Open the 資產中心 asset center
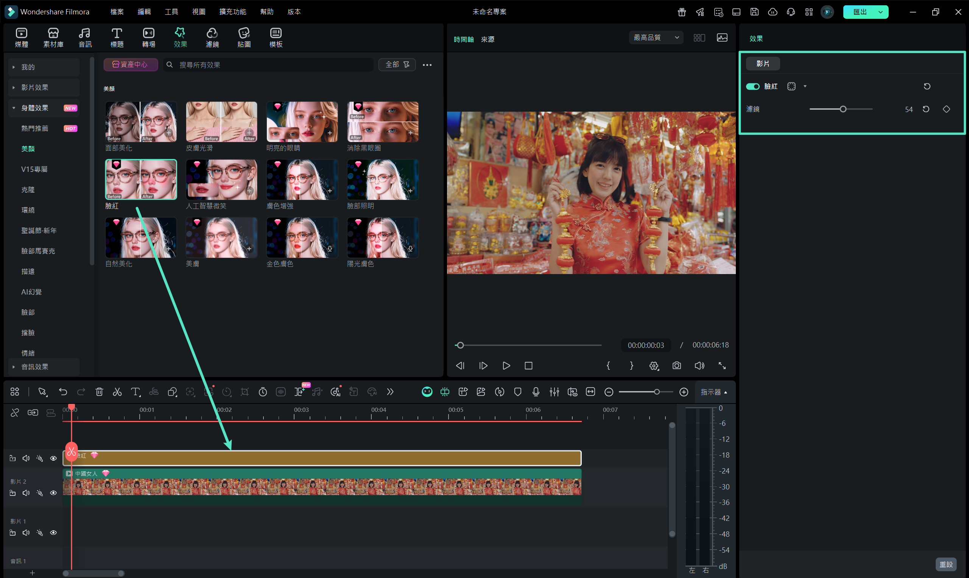969x578 pixels. 131,65
